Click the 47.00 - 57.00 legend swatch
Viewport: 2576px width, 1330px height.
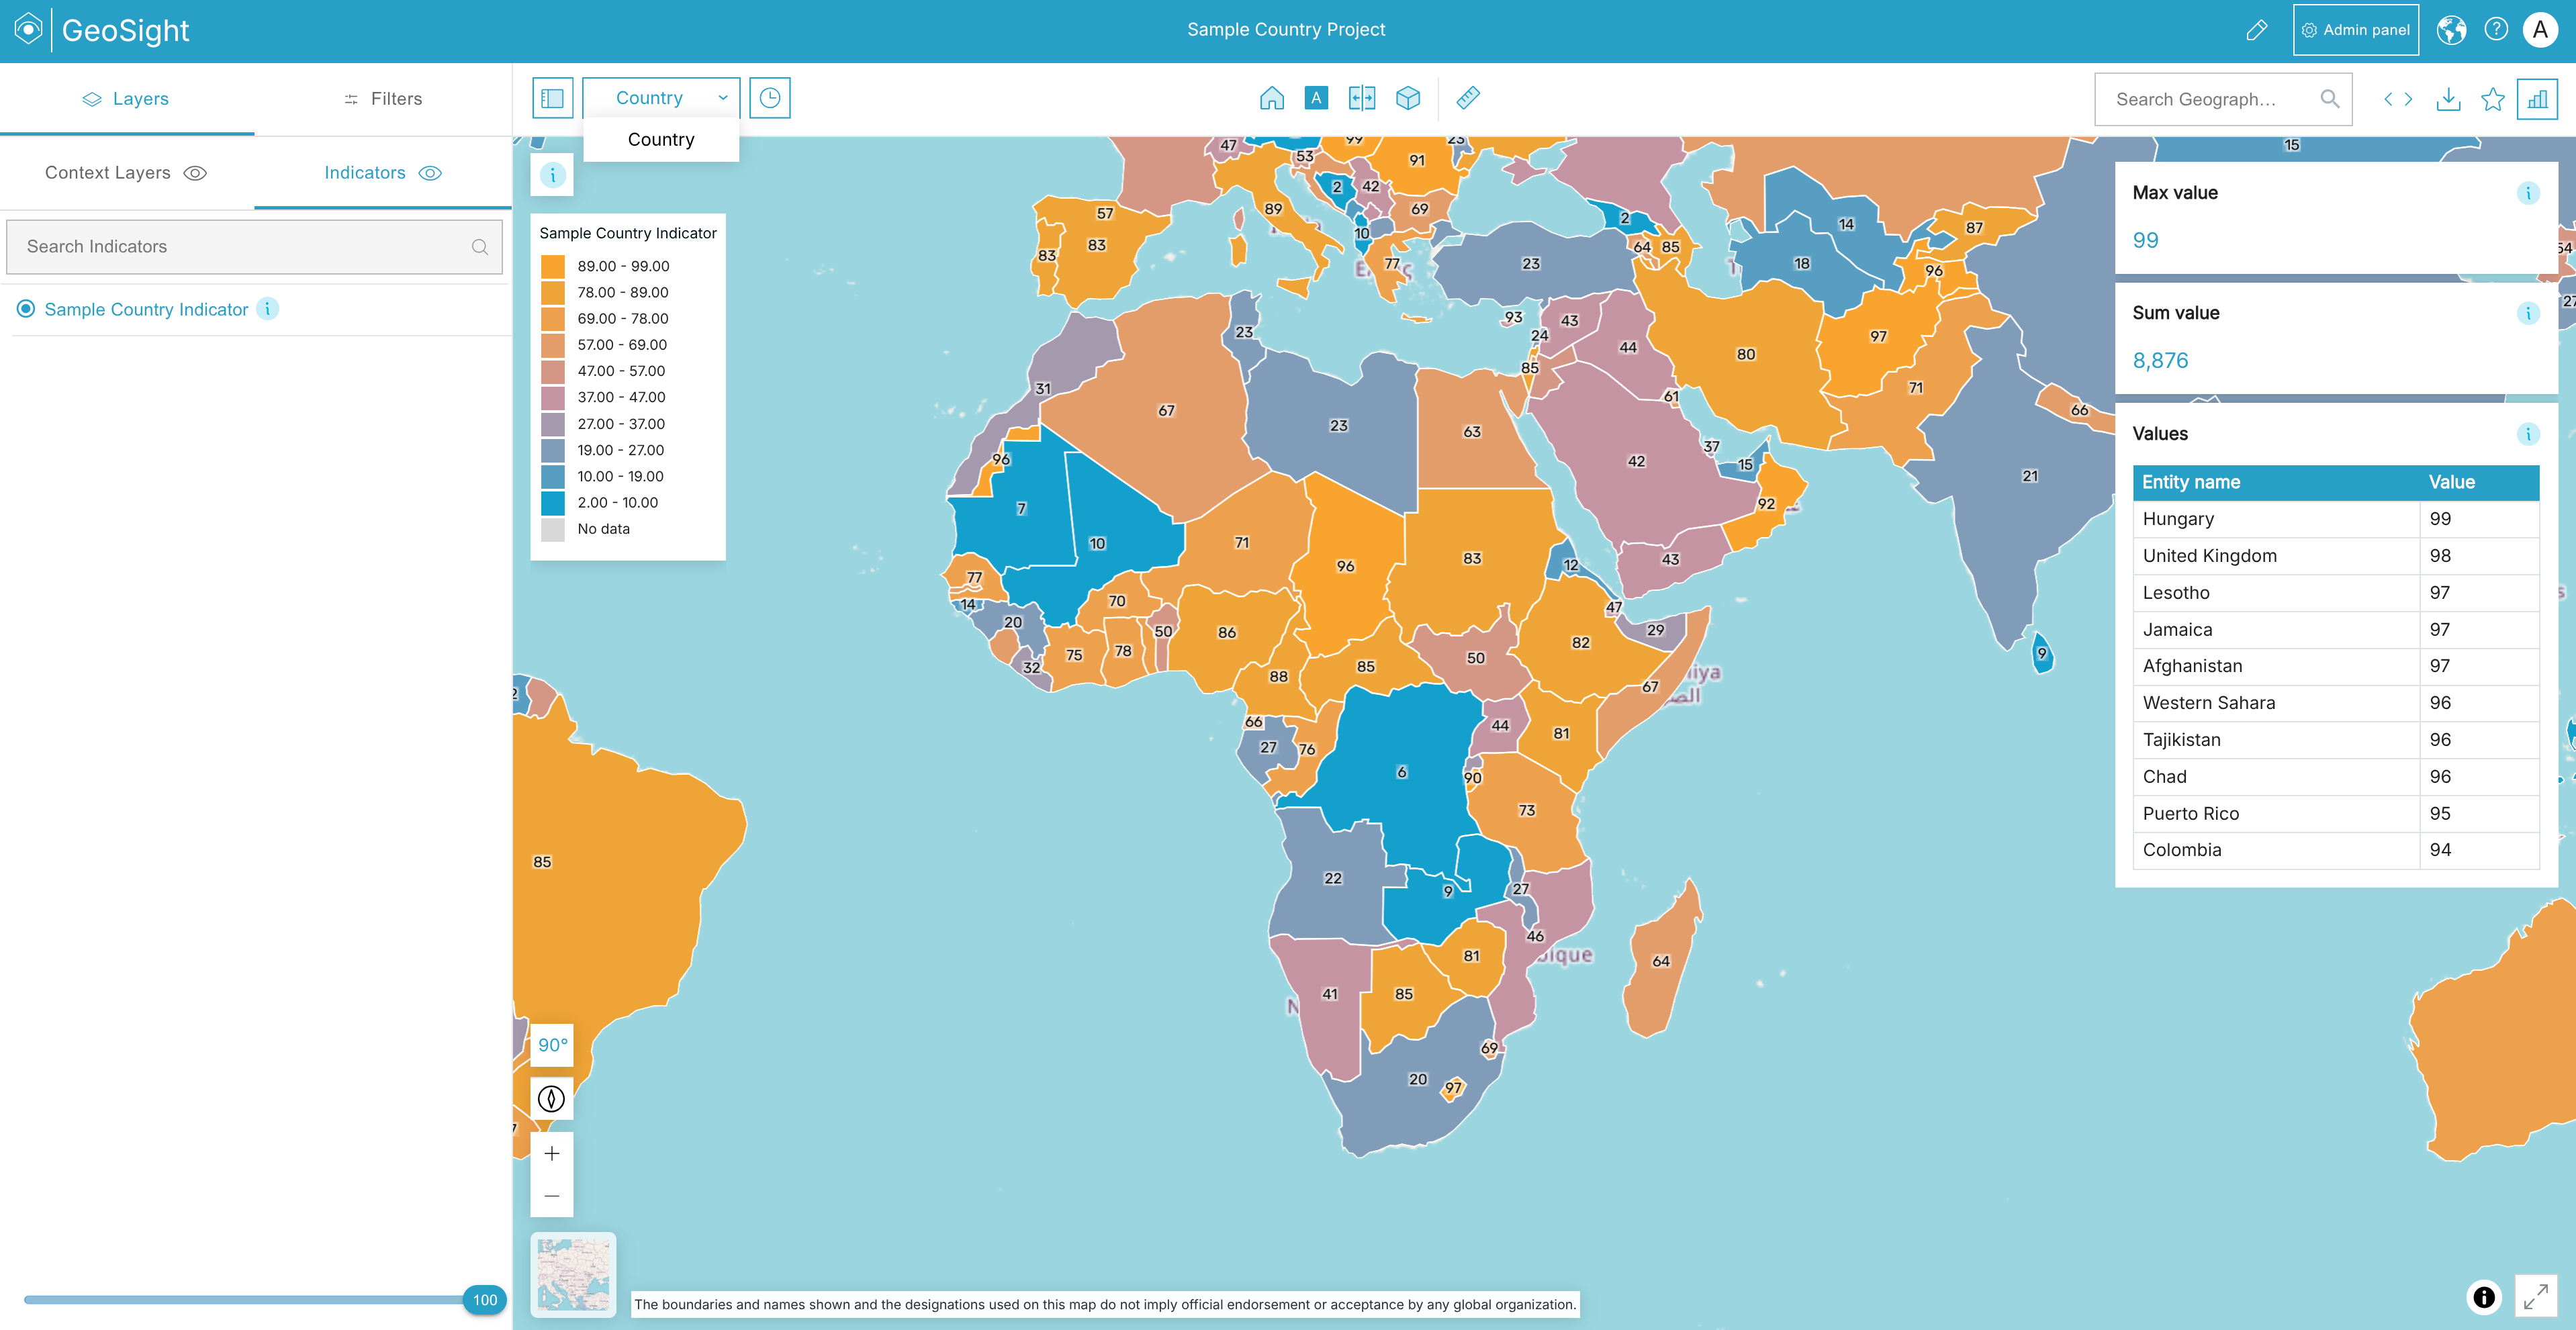(553, 371)
